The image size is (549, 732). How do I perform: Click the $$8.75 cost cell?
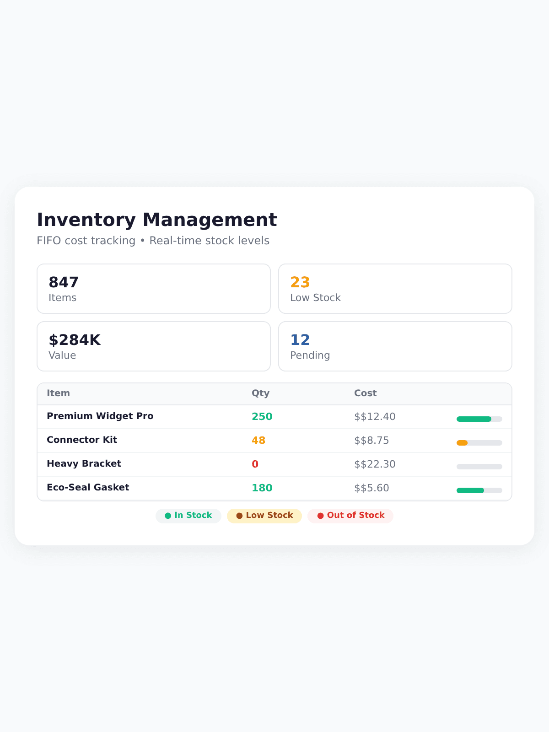(371, 441)
